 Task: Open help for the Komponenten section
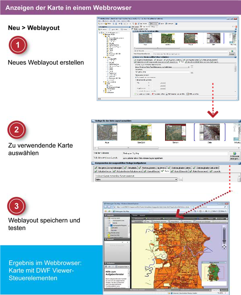pos(239,163)
